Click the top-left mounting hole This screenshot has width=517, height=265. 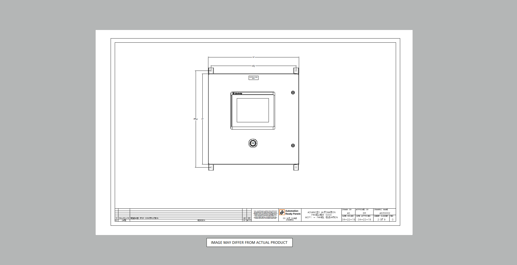tap(211, 71)
